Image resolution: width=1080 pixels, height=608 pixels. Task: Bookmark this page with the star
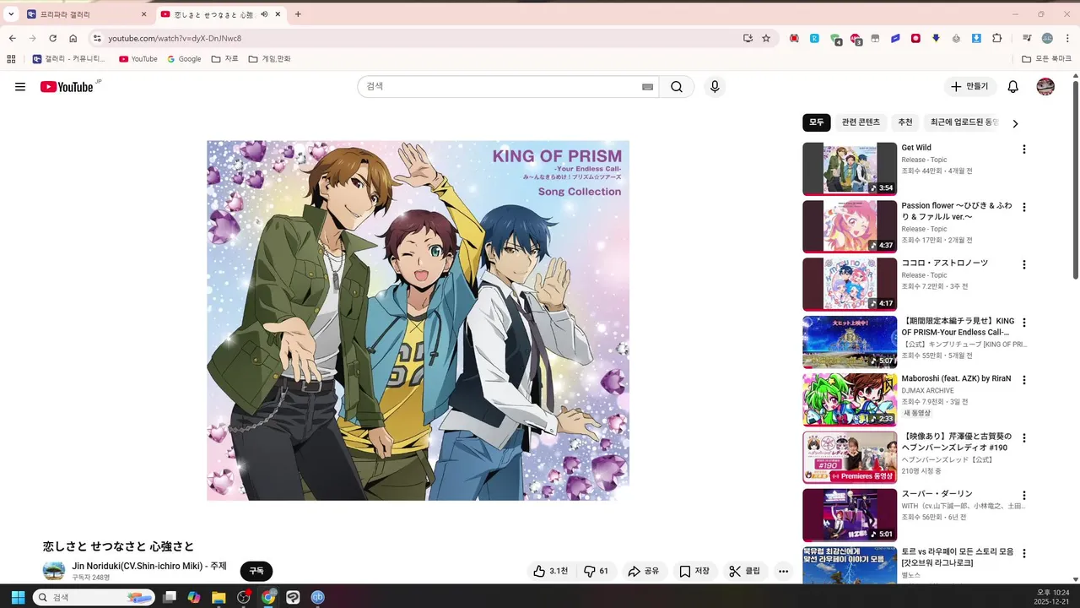coord(766,38)
